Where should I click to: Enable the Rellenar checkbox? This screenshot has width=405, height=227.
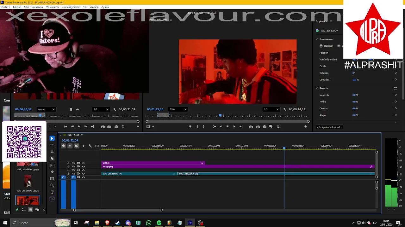(x=321, y=46)
